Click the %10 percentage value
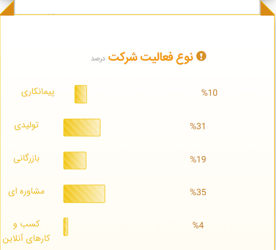 click(x=209, y=93)
